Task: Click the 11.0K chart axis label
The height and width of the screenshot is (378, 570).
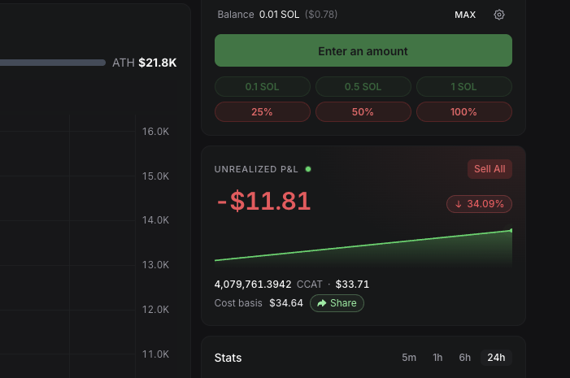Action: (x=155, y=354)
